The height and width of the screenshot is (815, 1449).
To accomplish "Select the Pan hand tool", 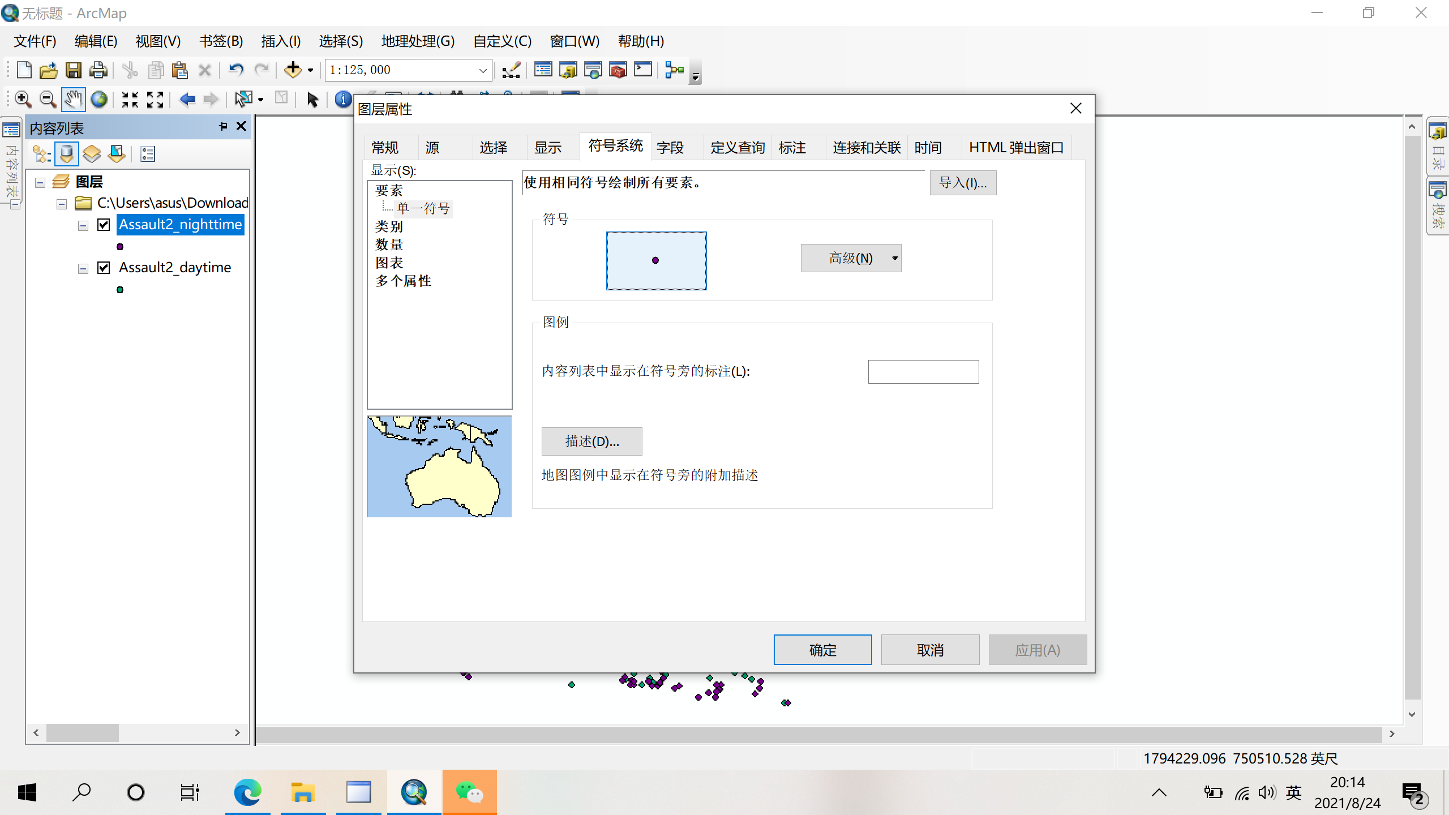I will pyautogui.click(x=73, y=100).
